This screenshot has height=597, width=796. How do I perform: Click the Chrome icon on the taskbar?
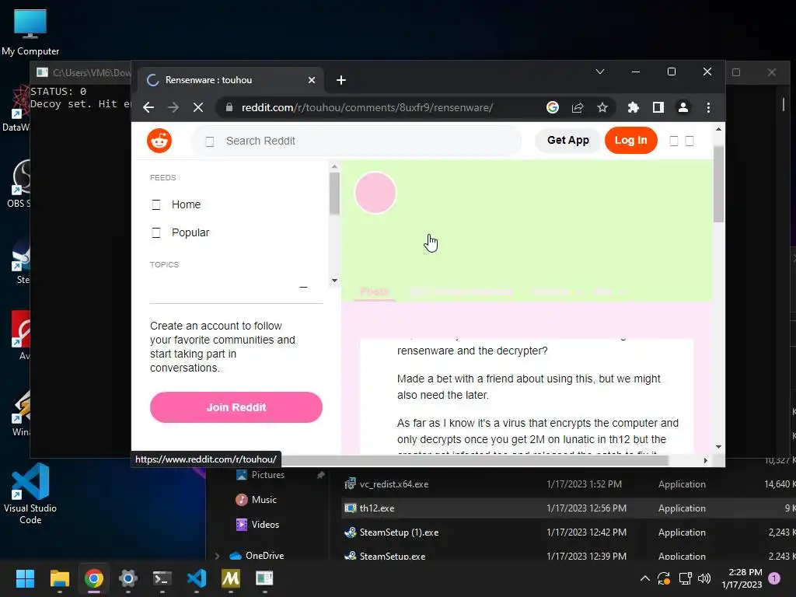pyautogui.click(x=94, y=578)
